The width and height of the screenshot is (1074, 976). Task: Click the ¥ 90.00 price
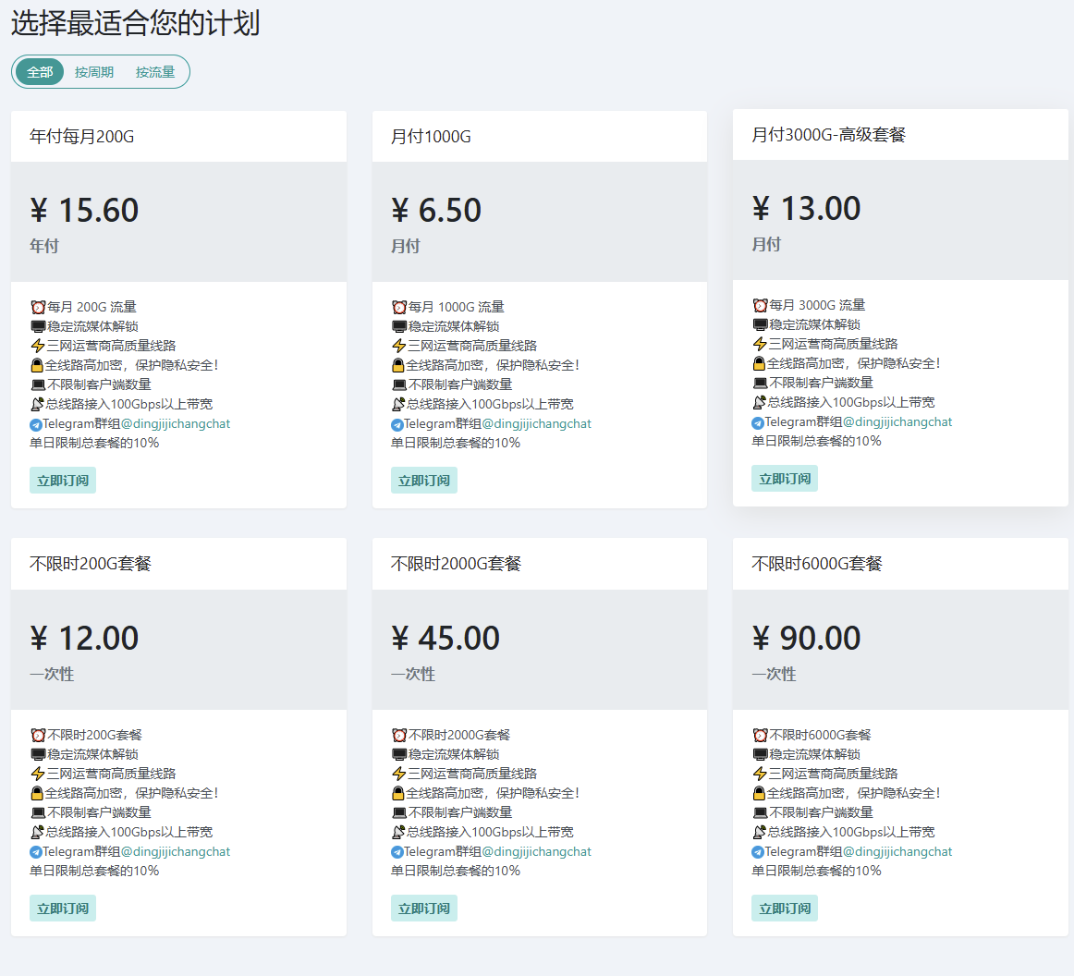point(806,639)
